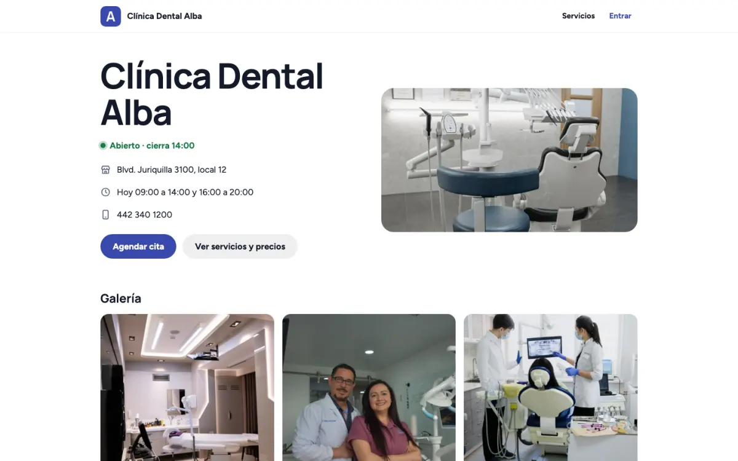Click phone number '442 340 1200'
Viewport: 738px width, 461px height.
click(145, 215)
